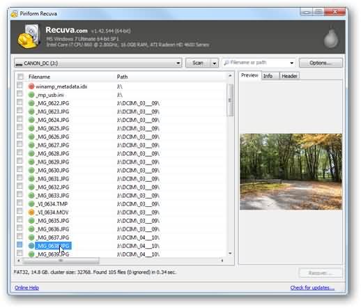Click the Check for updates link
The height and width of the screenshot is (308, 361).
[312, 288]
